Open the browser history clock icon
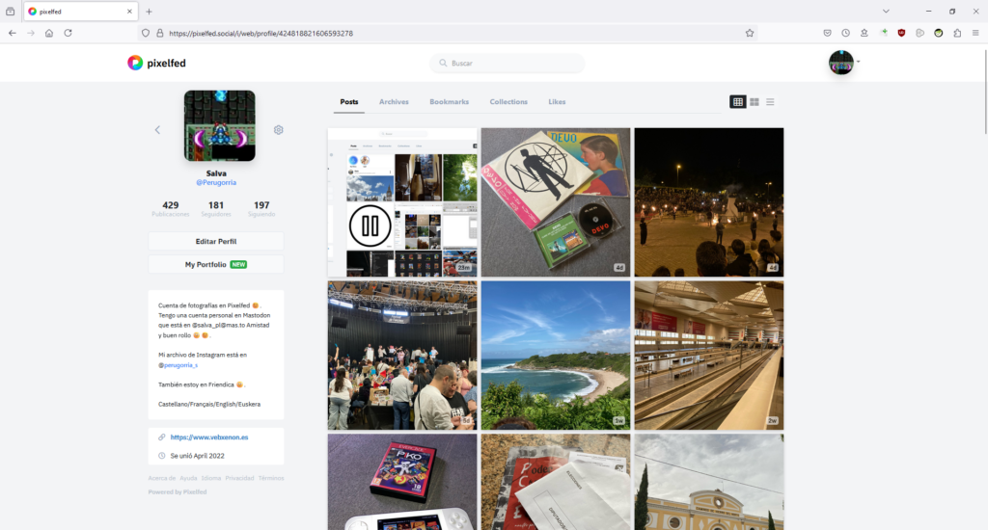Screen dimensions: 988x530 [845, 33]
